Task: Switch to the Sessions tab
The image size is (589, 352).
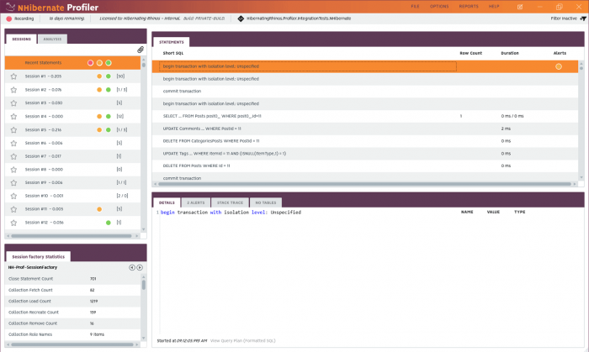Action: (21, 39)
